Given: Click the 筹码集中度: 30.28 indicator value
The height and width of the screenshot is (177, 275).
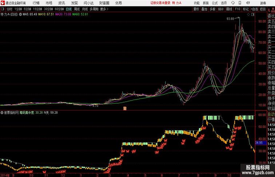Looking at the screenshot, I should click(31, 113).
